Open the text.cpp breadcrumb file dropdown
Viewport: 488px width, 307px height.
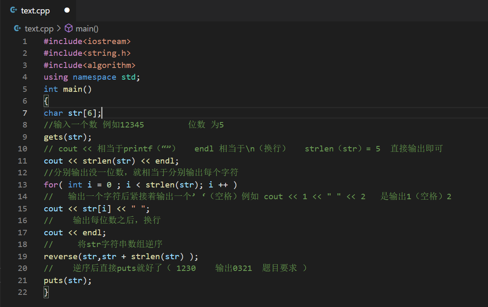click(39, 29)
